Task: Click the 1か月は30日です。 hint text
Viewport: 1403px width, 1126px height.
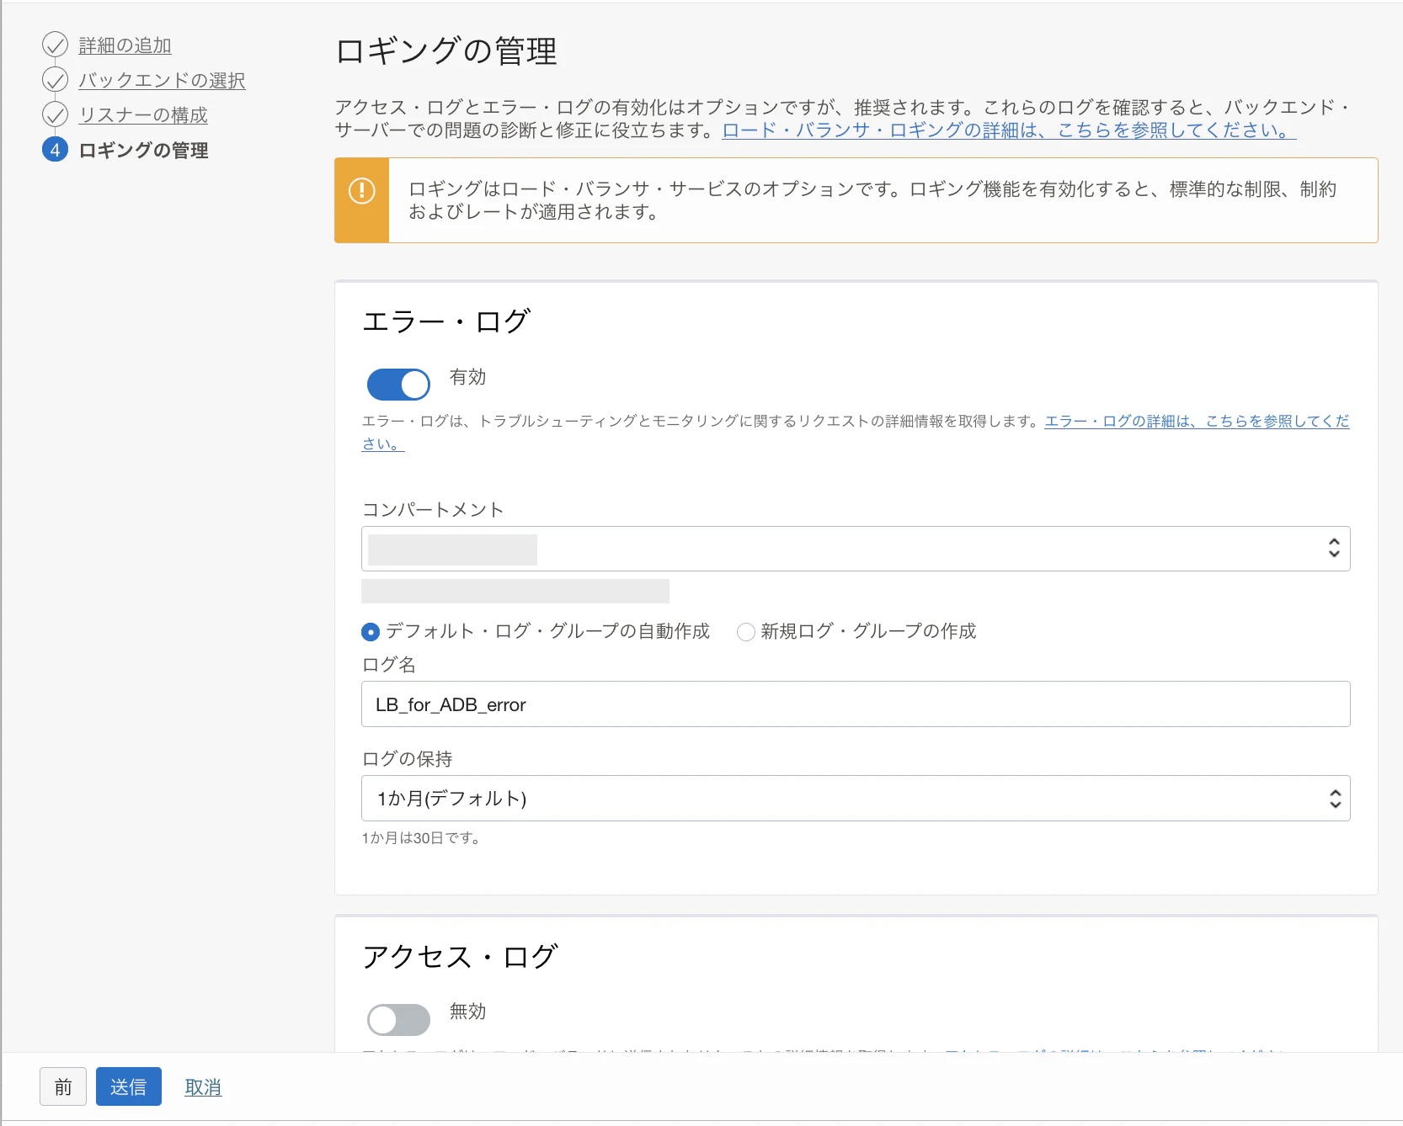Action: [x=421, y=838]
